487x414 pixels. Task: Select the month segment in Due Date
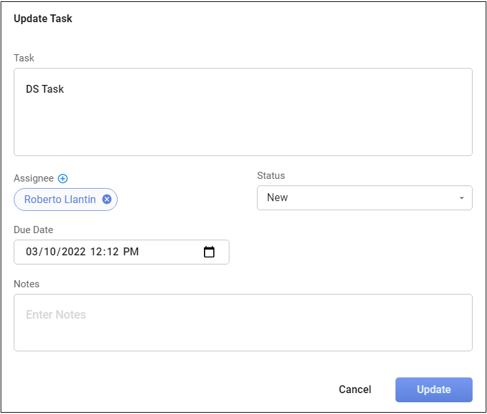[33, 252]
